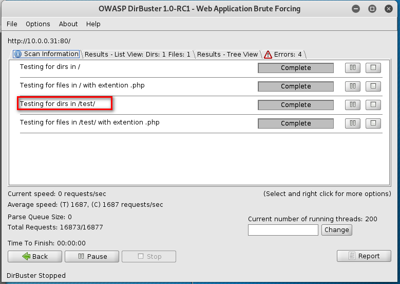Click the Errors warning triangle icon
This screenshot has height=284, width=400.
point(268,55)
